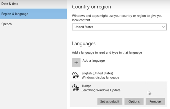Select English (United States) language entry
Viewport: 170px width, 109px height.
(118, 75)
